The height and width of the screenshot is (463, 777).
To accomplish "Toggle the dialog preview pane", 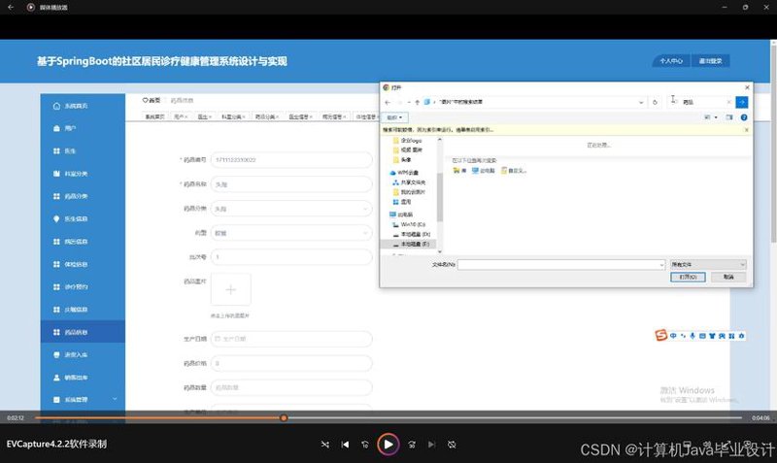I will pyautogui.click(x=729, y=117).
